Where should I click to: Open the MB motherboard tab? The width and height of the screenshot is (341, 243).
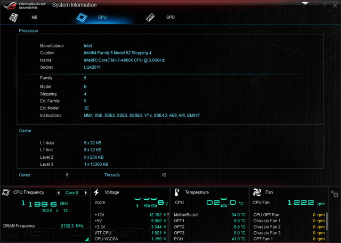point(34,17)
